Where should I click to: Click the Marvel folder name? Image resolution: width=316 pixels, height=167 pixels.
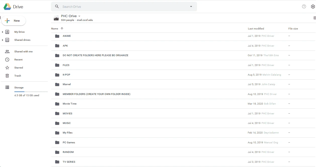pyautogui.click(x=67, y=84)
